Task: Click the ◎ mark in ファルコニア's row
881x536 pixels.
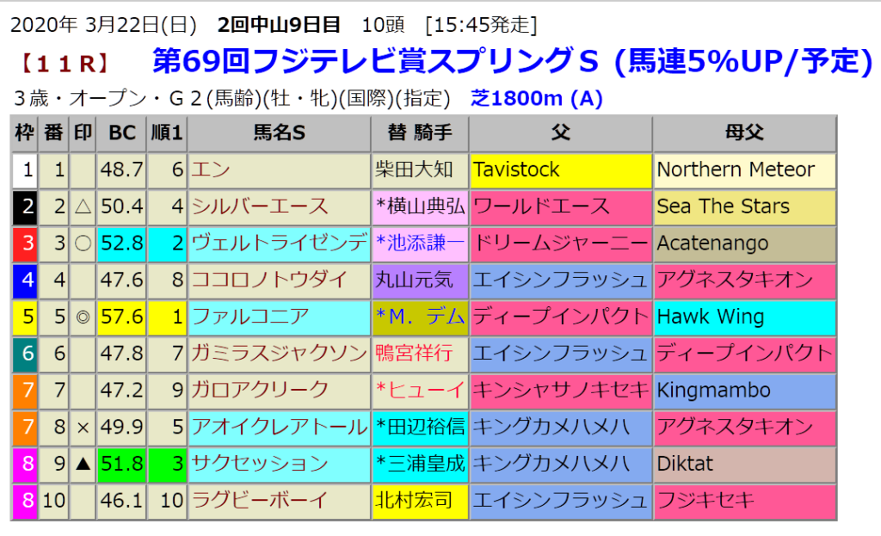Action: [x=83, y=317]
